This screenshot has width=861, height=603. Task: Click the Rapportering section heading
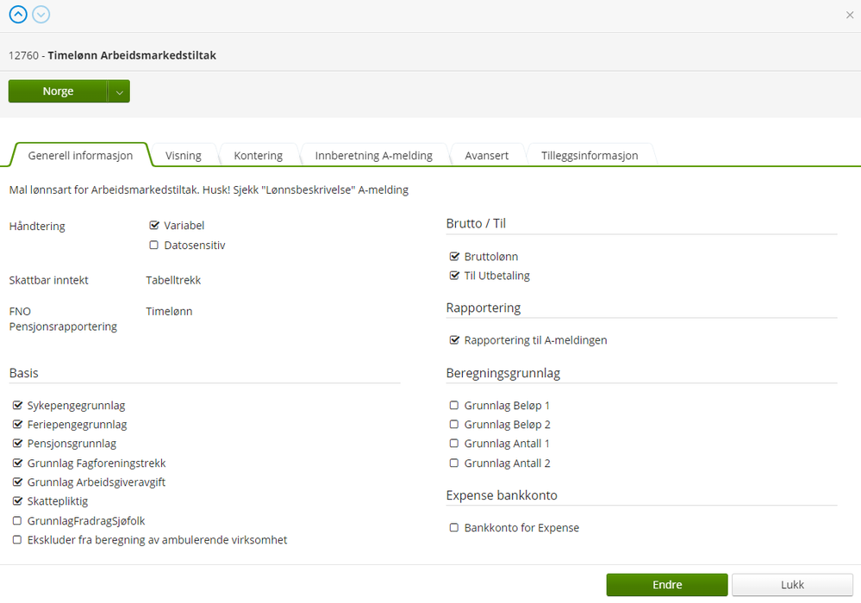tap(484, 308)
